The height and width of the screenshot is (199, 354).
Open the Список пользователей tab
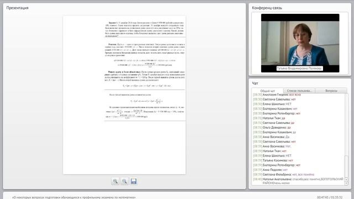[x=299, y=91]
